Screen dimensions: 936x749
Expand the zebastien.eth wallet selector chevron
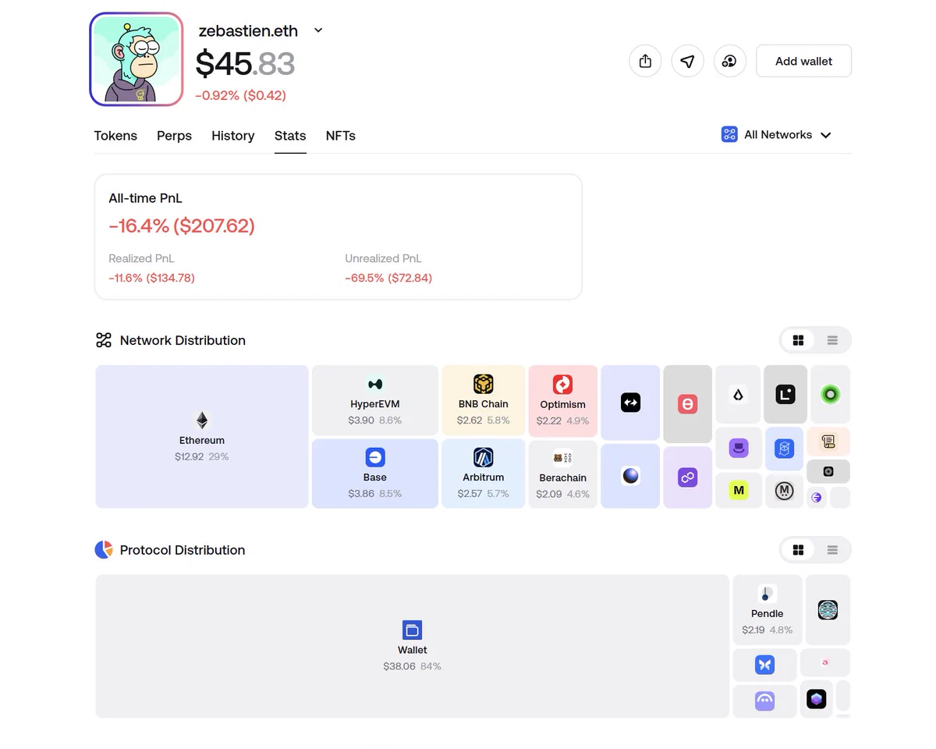[x=318, y=30]
